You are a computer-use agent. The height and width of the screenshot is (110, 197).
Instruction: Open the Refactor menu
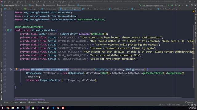[39, 2]
